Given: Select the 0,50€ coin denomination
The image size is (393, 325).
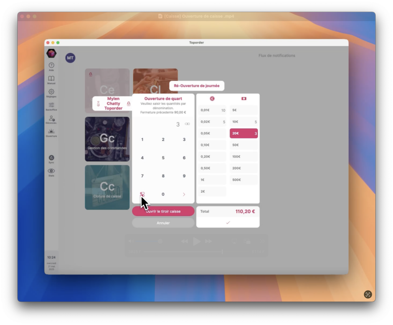Looking at the screenshot, I should 212,168.
